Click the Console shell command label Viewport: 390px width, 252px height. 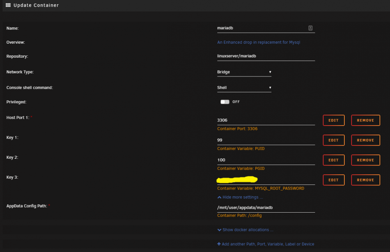30,87
